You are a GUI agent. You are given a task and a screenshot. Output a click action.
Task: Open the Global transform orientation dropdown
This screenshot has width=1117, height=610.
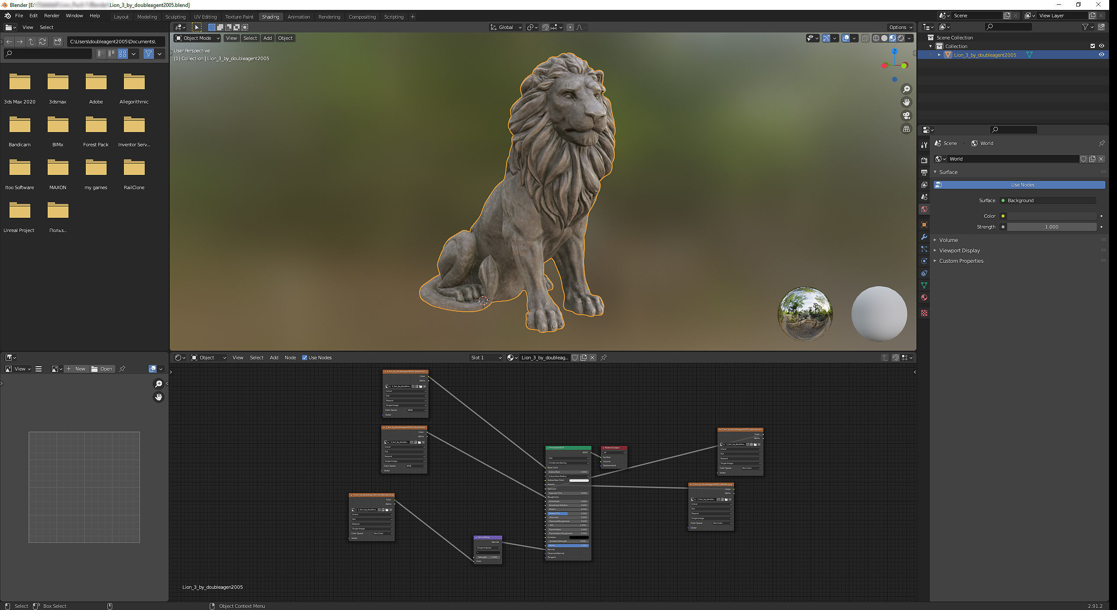tap(506, 27)
